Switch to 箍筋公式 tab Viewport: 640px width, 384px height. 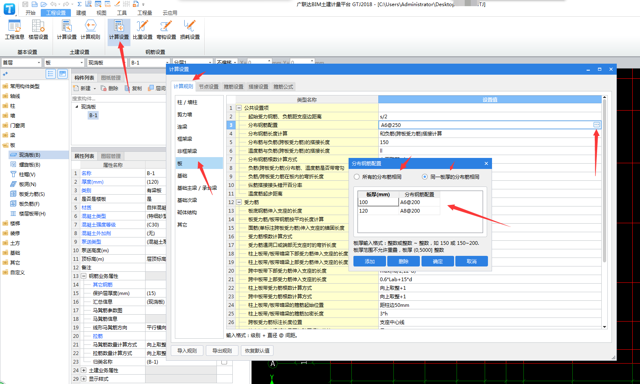283,87
